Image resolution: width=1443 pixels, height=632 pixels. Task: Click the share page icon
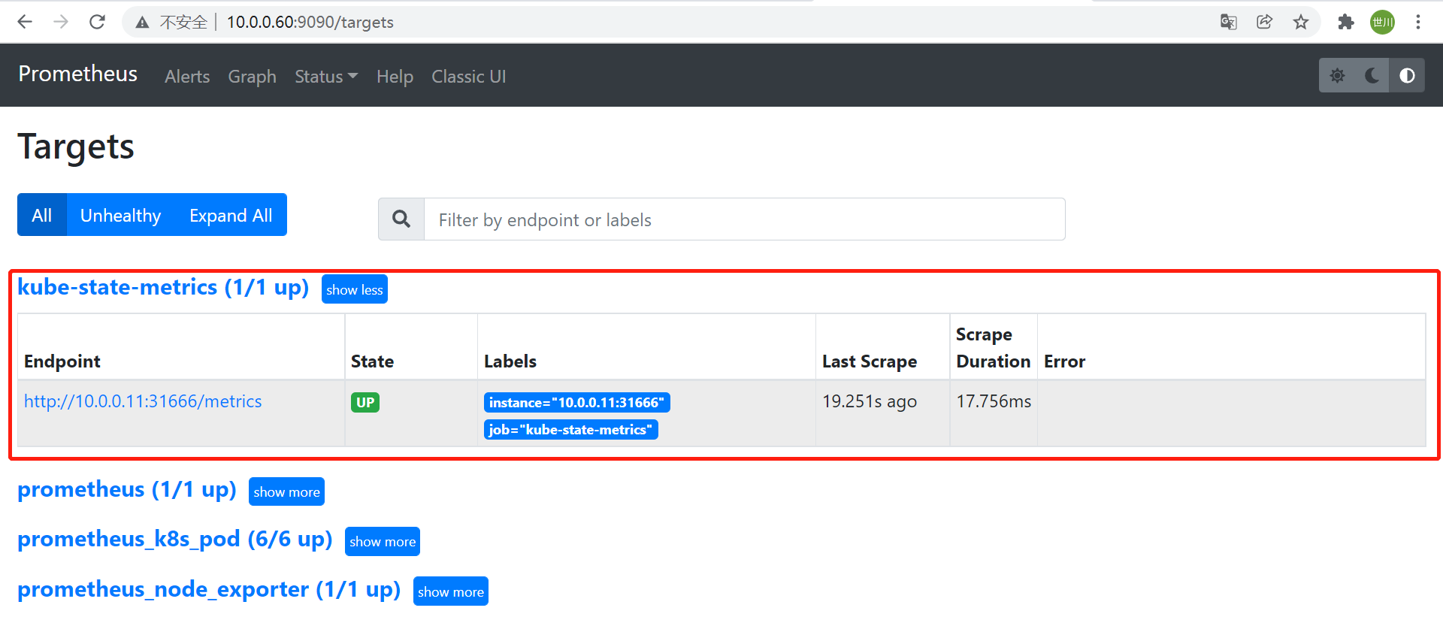pos(1265,22)
